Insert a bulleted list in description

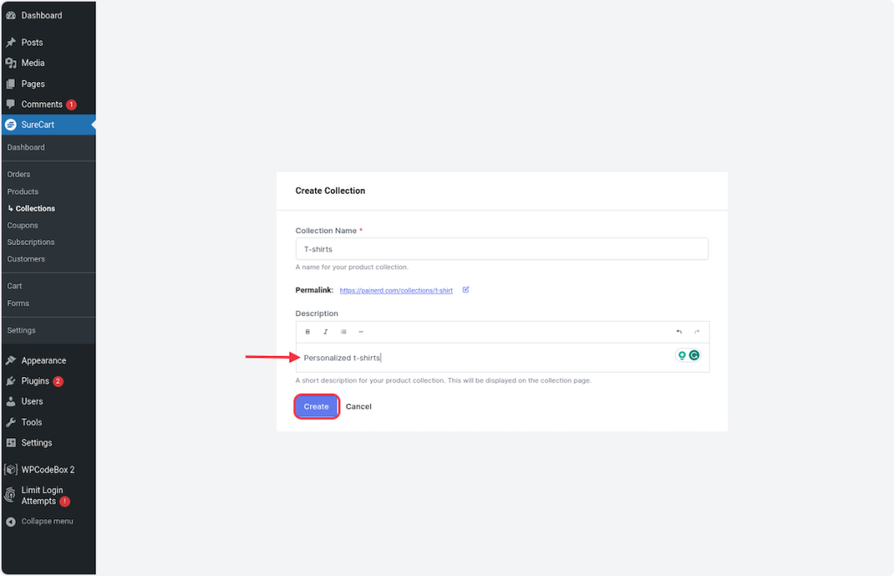point(343,332)
